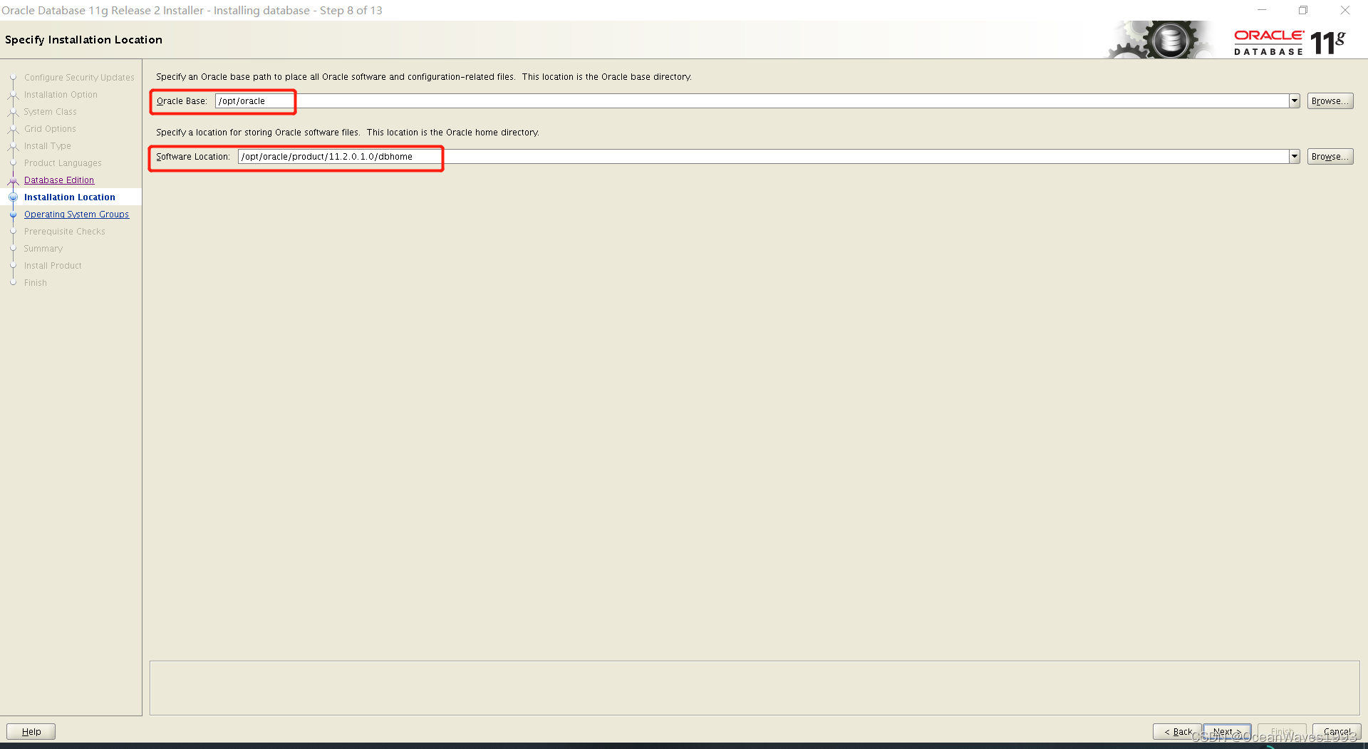Screen dimensions: 1368x749
Task: Click the Product Languages step label
Action: pos(63,163)
